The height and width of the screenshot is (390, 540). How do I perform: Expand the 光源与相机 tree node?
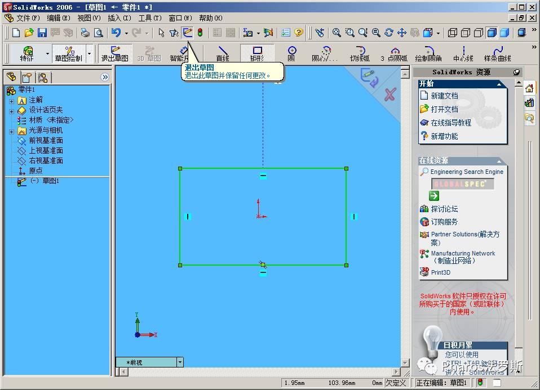(x=11, y=131)
